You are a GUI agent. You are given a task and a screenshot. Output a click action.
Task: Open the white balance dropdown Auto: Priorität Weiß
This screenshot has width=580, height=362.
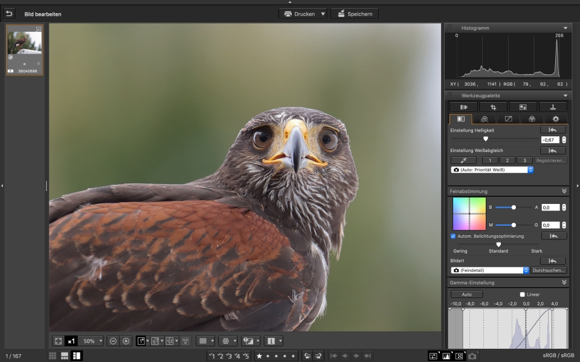492,170
